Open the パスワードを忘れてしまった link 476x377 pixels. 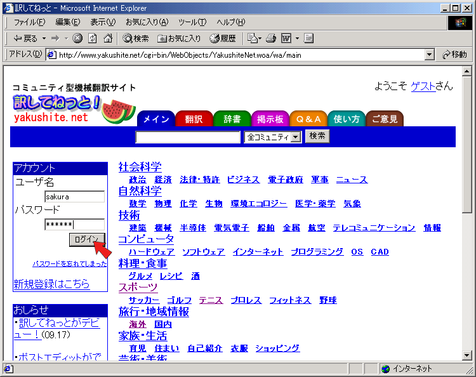[x=70, y=263]
